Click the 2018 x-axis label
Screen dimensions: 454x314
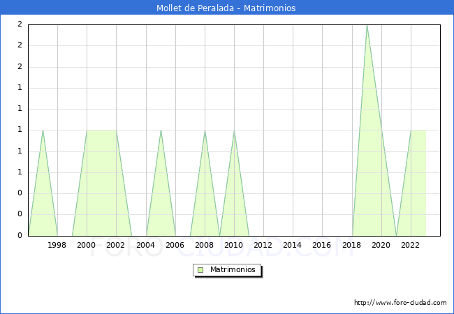(x=352, y=245)
